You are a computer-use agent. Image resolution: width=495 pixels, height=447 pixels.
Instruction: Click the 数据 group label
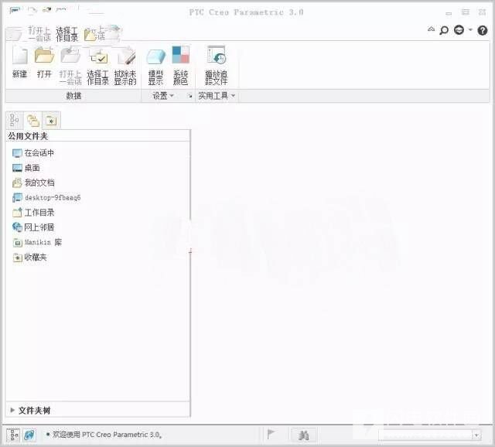[73, 96]
